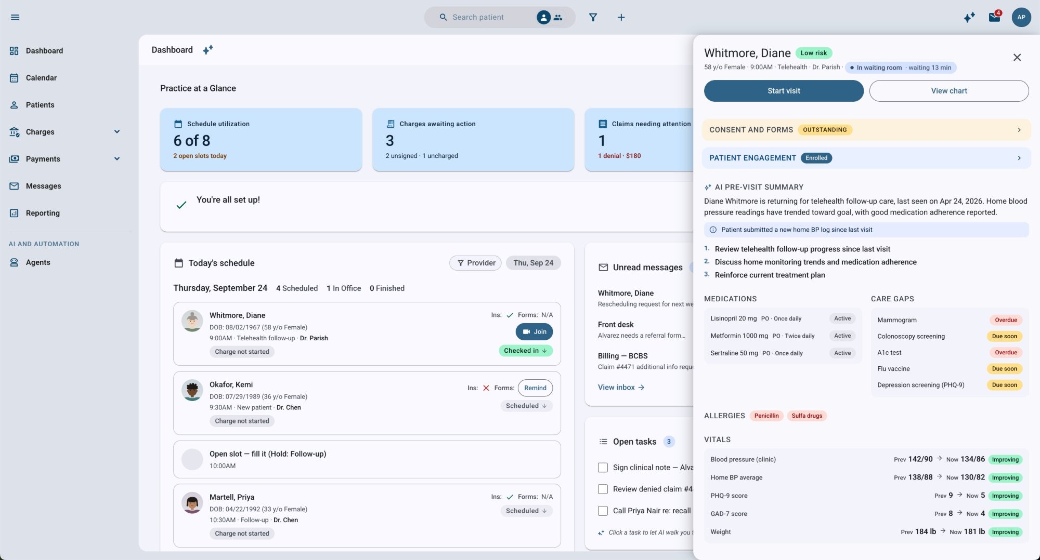This screenshot has height=560, width=1040.
Task: Click the filter funnel icon in top bar
Action: [x=593, y=17]
